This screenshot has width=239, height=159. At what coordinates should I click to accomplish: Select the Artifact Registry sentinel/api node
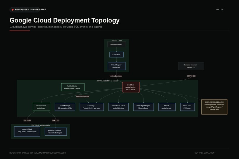117,66
